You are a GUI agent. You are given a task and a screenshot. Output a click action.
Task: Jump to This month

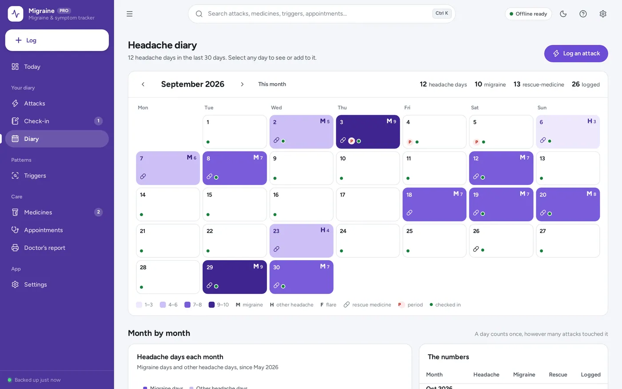click(x=272, y=84)
